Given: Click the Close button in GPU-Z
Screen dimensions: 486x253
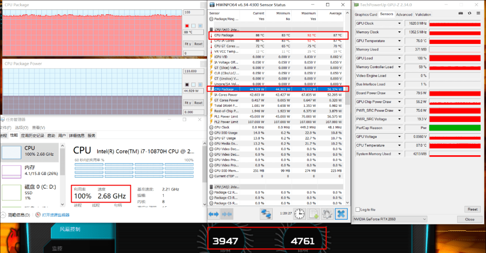Looking at the screenshot, I should [x=469, y=219].
